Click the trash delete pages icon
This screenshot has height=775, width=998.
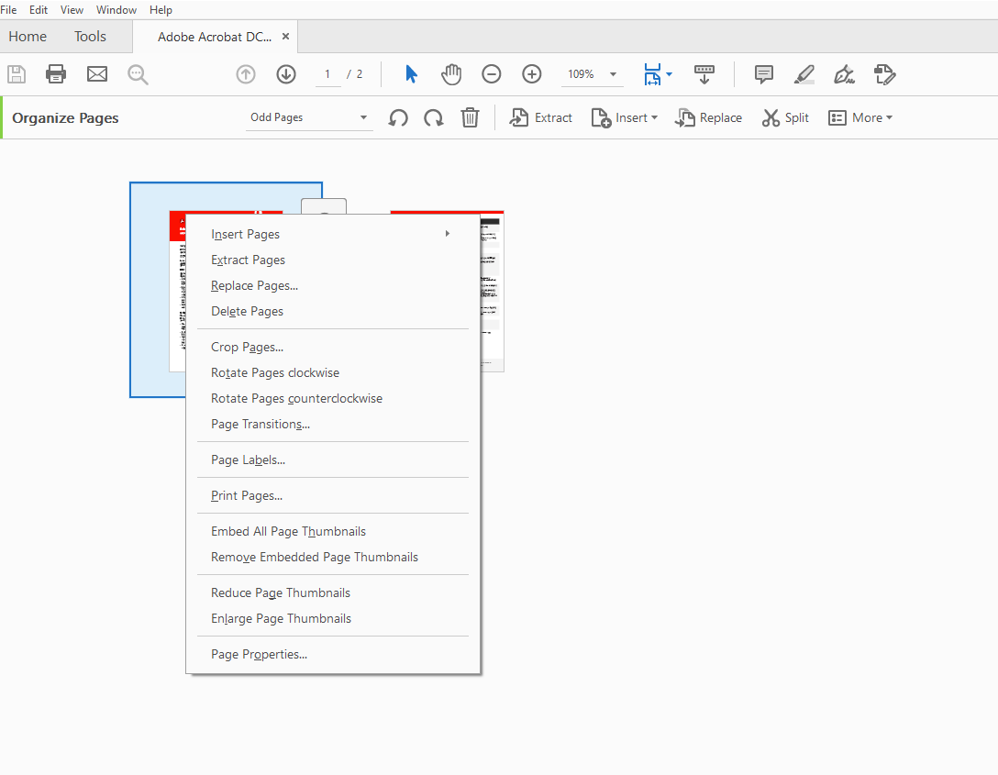click(x=470, y=117)
